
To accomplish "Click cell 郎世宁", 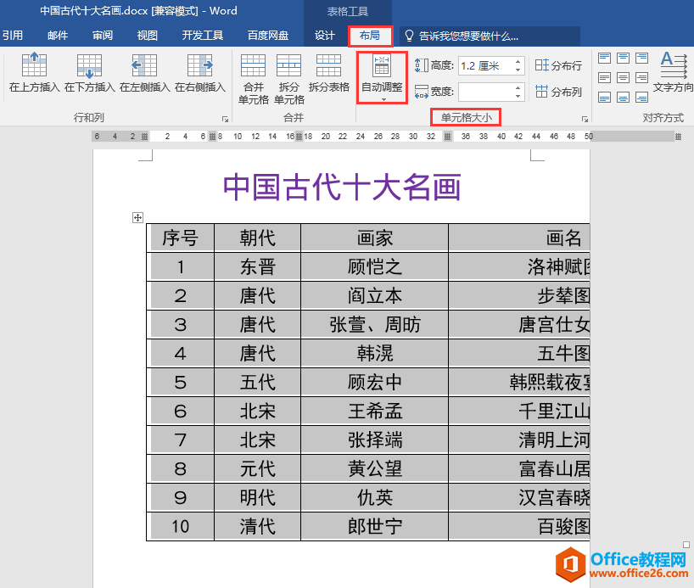I will 375,526.
